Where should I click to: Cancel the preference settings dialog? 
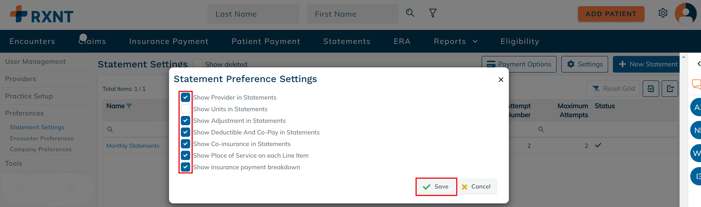tap(476, 186)
